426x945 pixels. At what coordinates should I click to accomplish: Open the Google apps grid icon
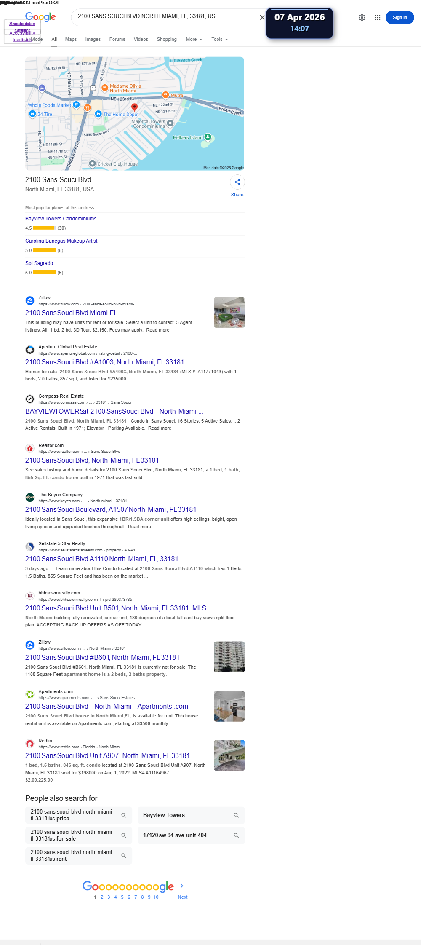pos(378,18)
